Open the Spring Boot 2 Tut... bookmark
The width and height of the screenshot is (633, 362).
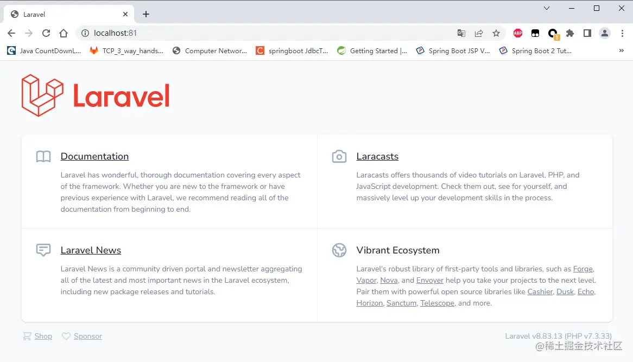536,50
